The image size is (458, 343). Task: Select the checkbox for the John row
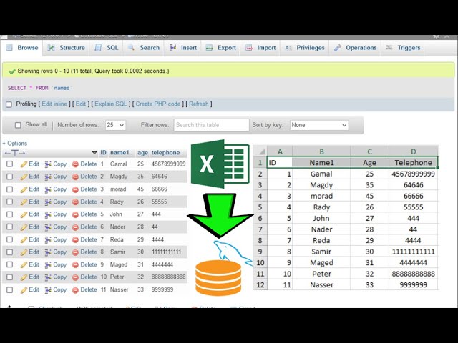tap(9, 214)
